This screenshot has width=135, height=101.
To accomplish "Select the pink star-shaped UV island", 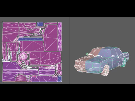I will coord(20,62).
